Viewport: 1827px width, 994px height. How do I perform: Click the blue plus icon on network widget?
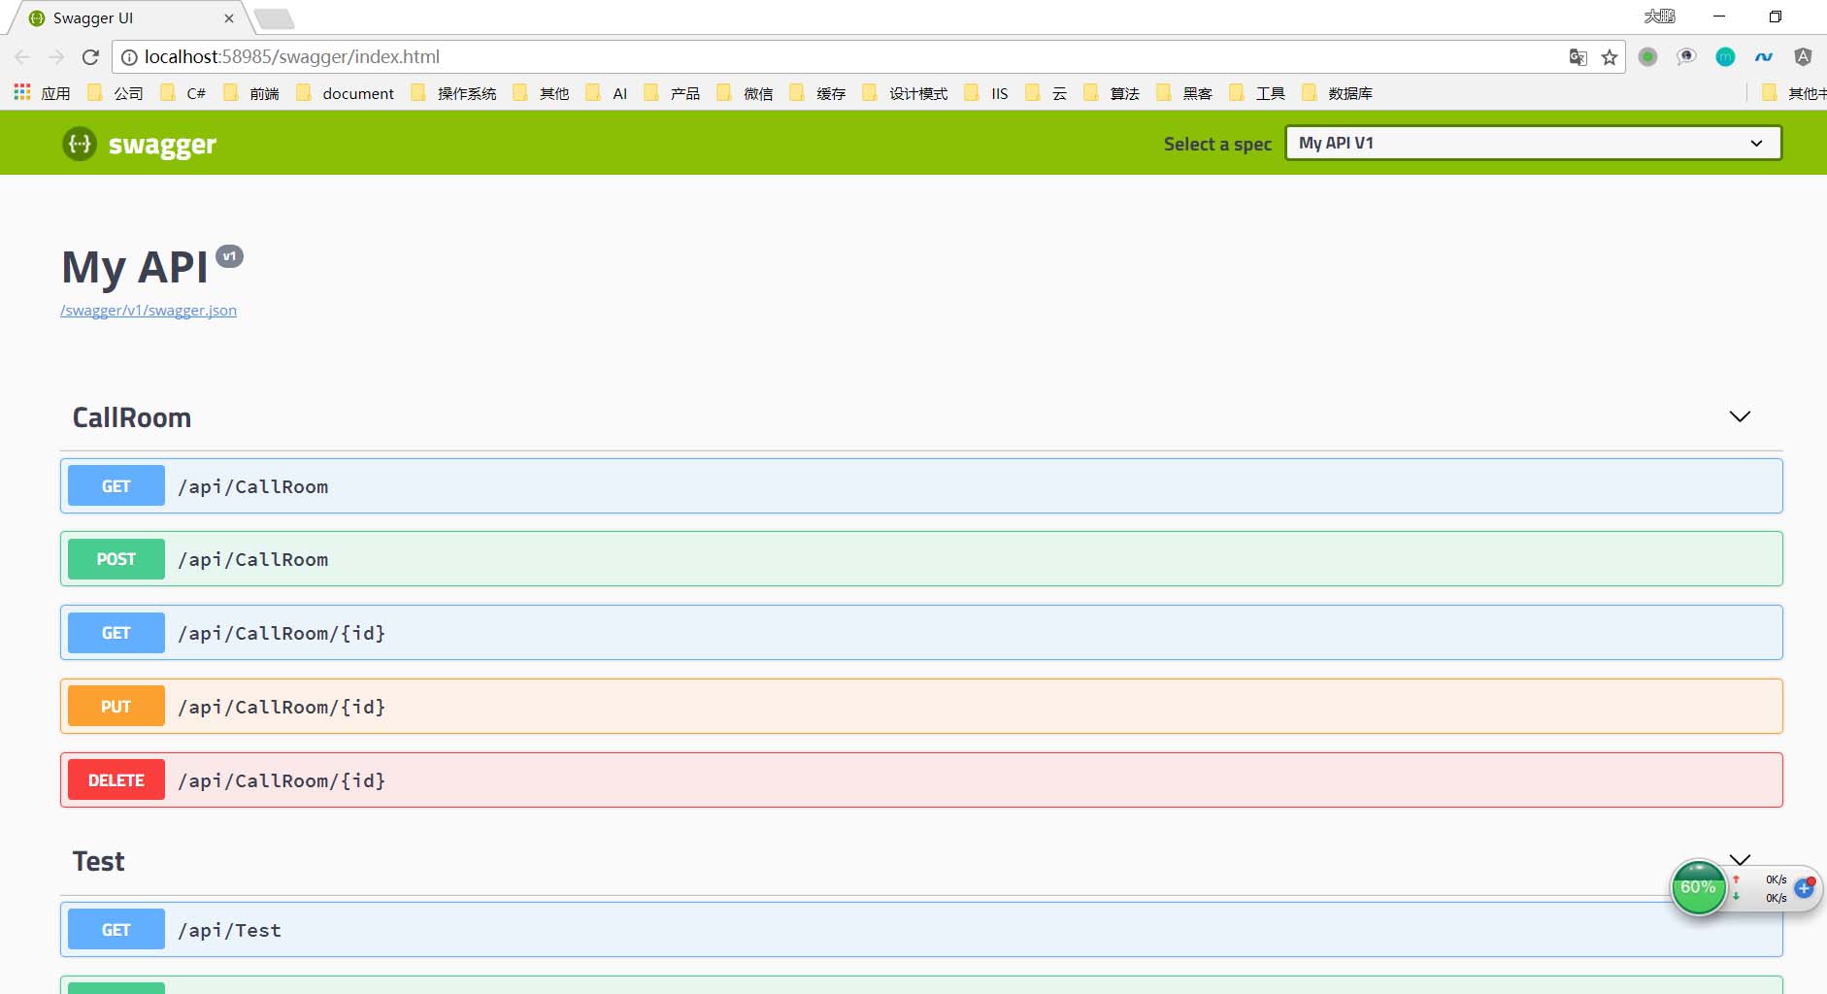click(x=1805, y=888)
